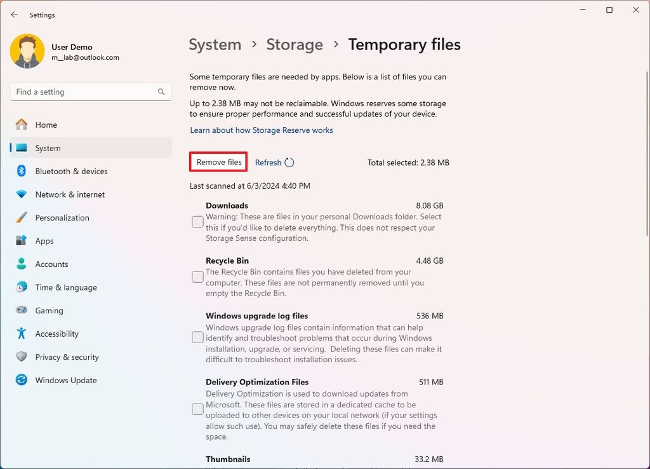Open Personalization settings
The width and height of the screenshot is (650, 469).
[x=62, y=217]
